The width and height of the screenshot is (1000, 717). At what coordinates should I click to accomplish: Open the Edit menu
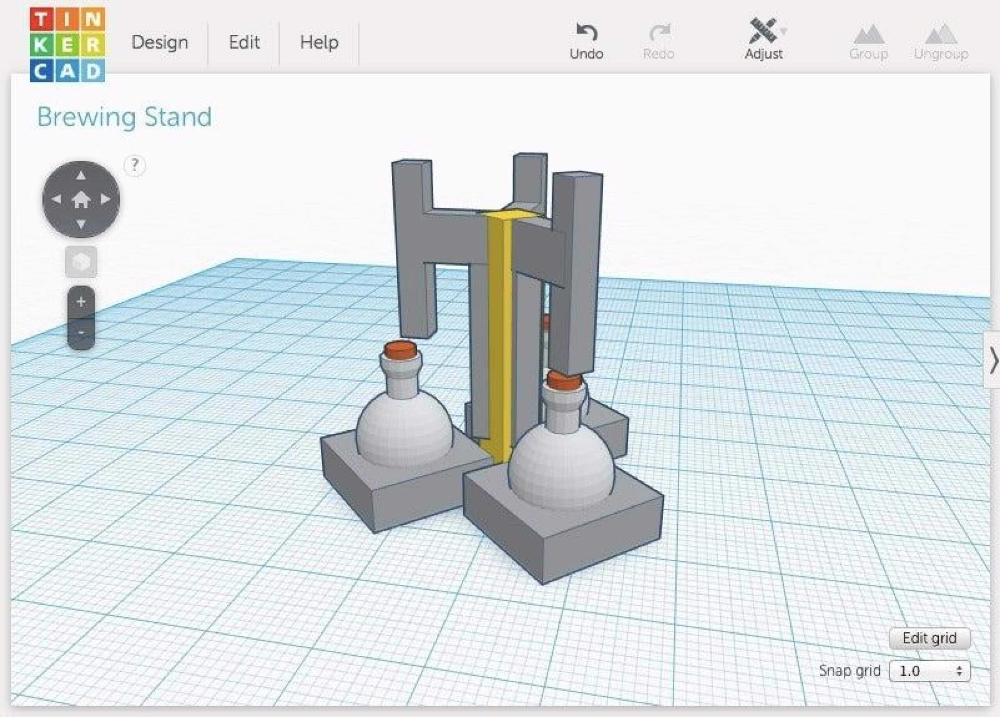pos(244,42)
